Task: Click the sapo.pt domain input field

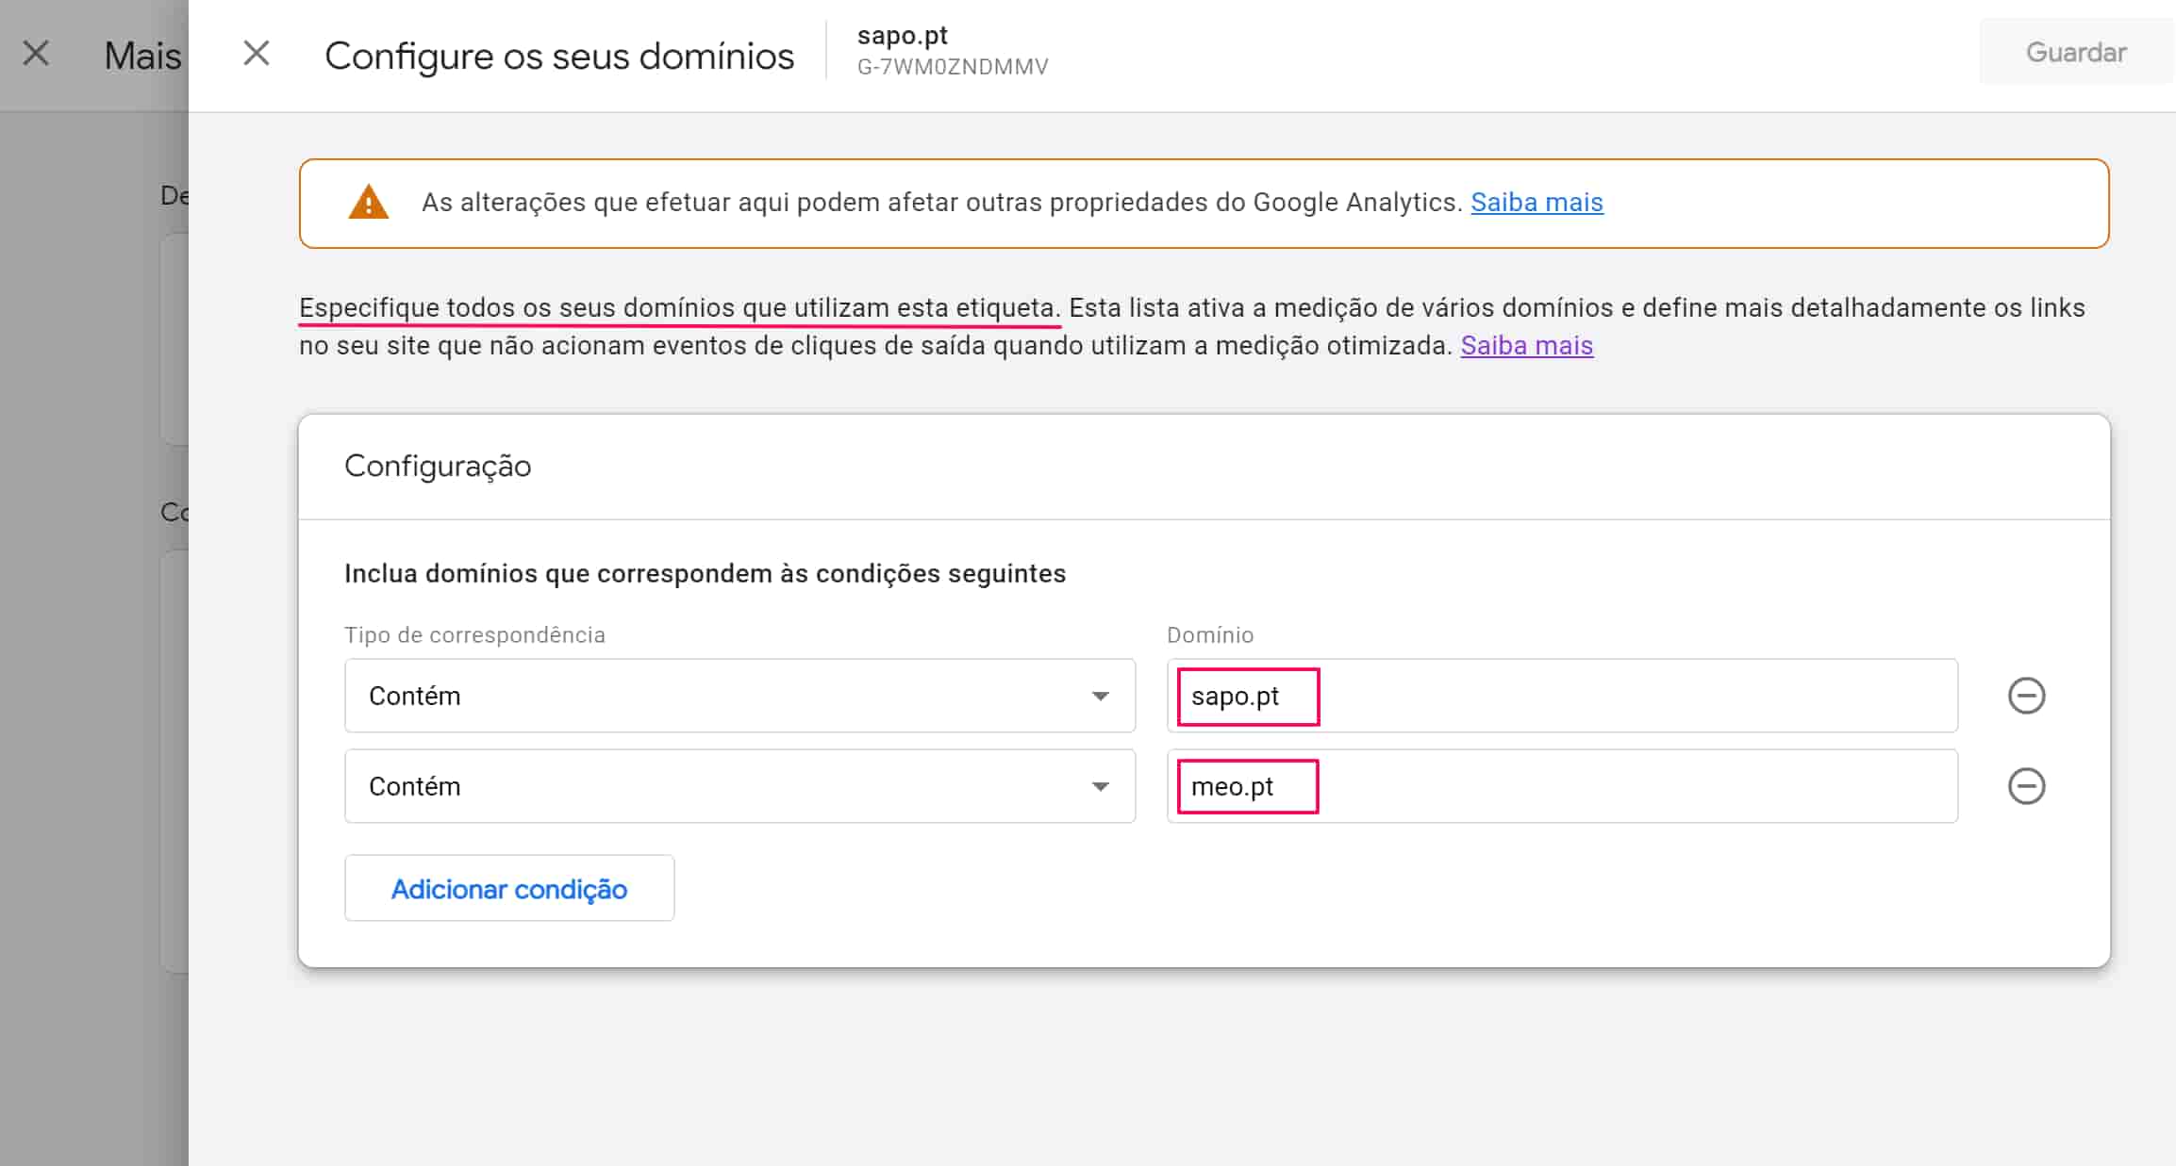Action: coord(1562,696)
